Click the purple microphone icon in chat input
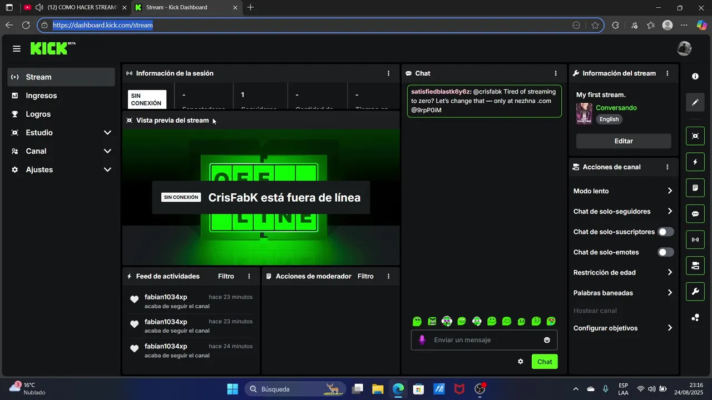 (422, 340)
